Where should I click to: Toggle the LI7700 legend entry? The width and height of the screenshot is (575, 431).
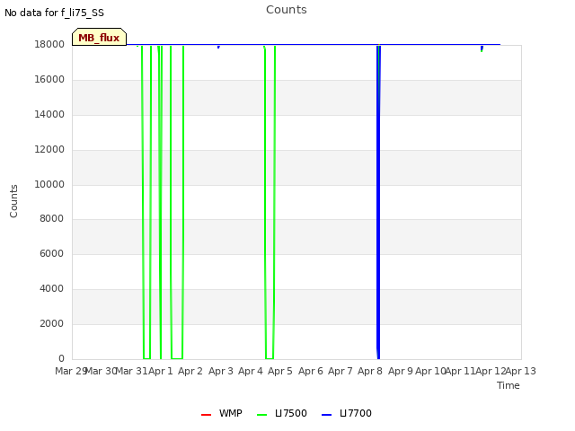pos(347,413)
